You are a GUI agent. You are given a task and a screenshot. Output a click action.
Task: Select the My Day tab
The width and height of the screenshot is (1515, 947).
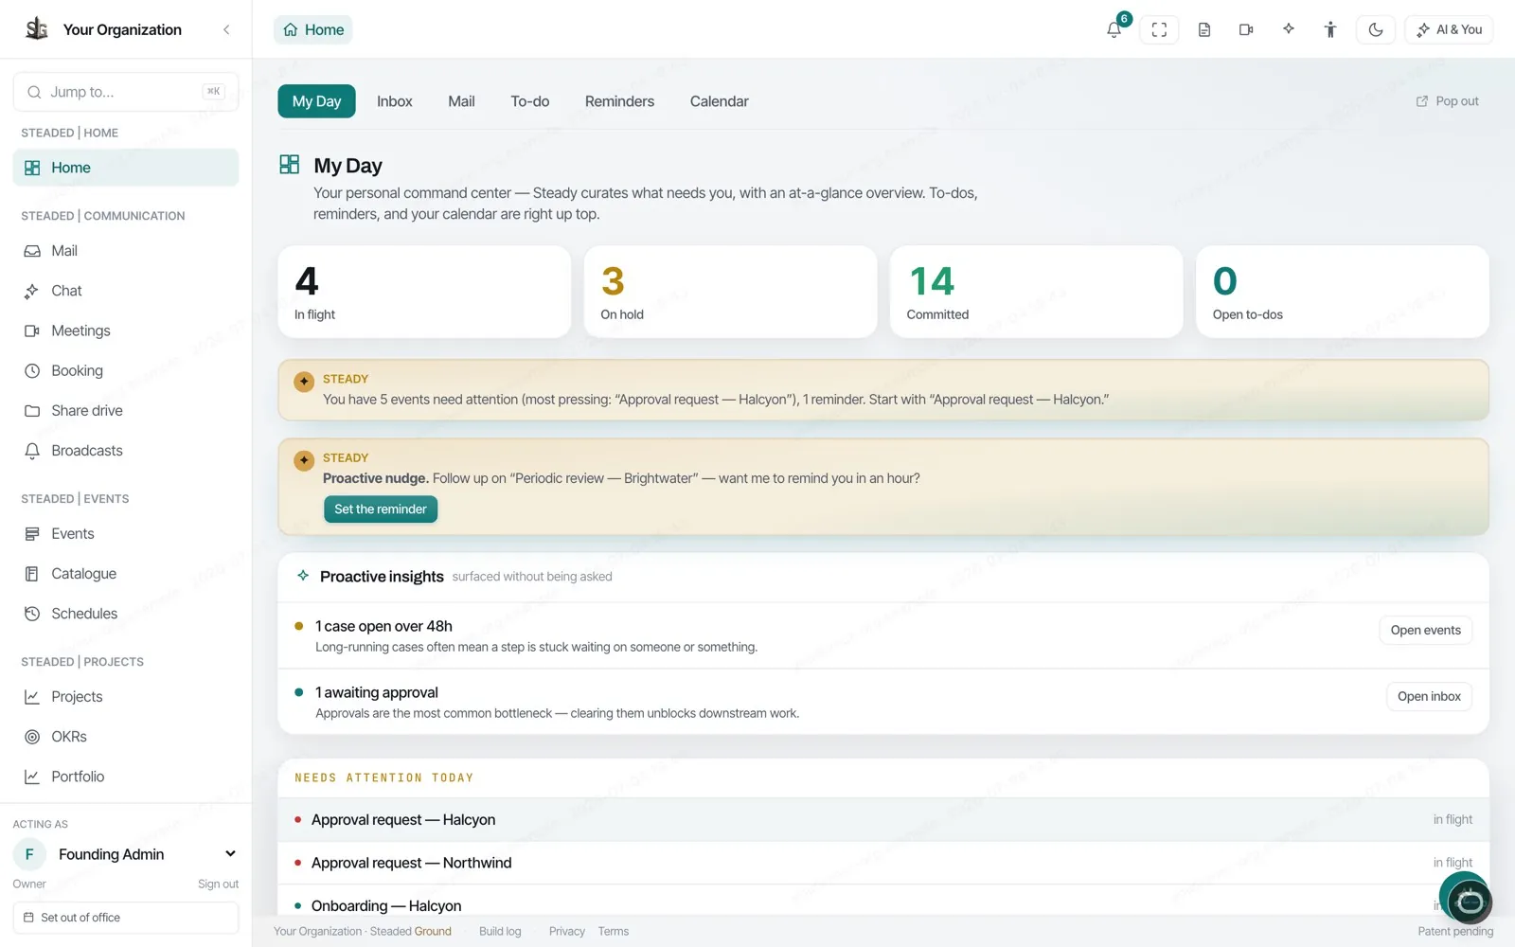[x=316, y=101]
